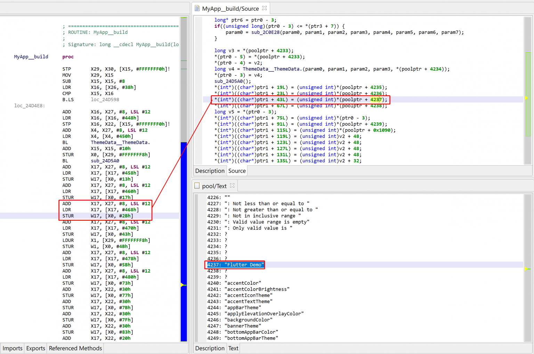
Task: Select the MyApp__build procedure name
Action: [31, 57]
